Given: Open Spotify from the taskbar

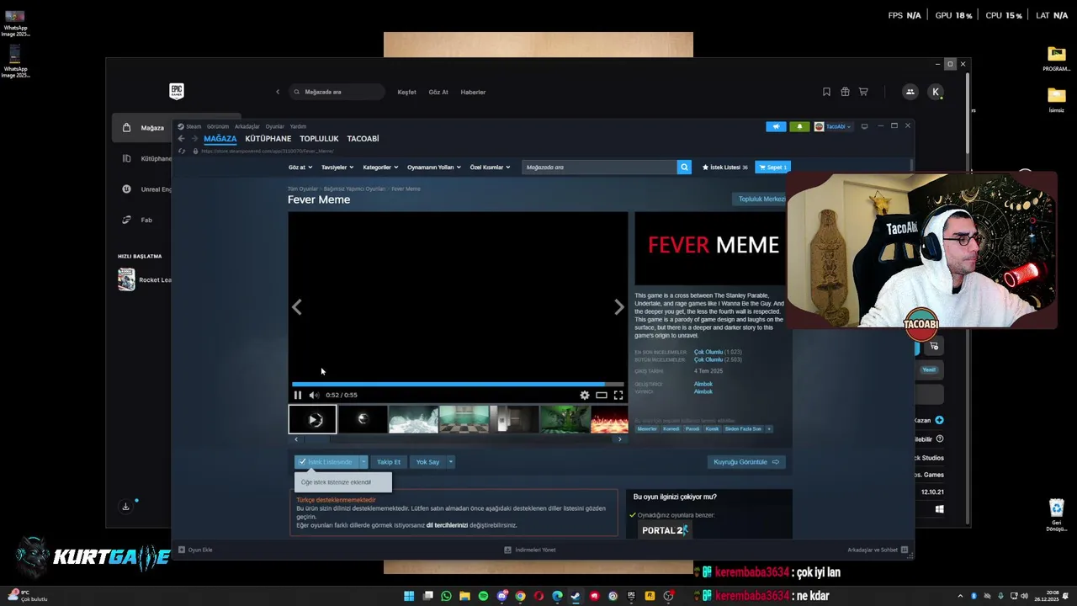Looking at the screenshot, I should coord(483,596).
